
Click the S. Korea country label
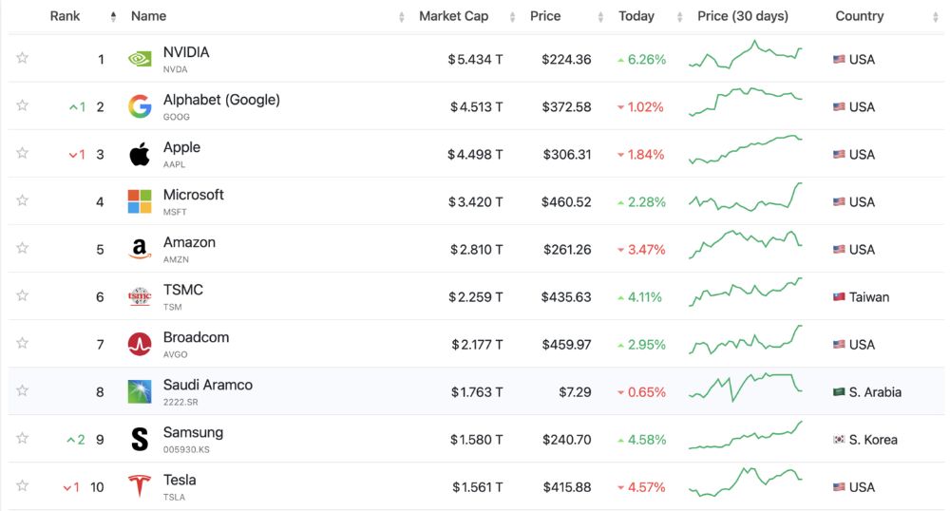pyautogui.click(x=873, y=440)
